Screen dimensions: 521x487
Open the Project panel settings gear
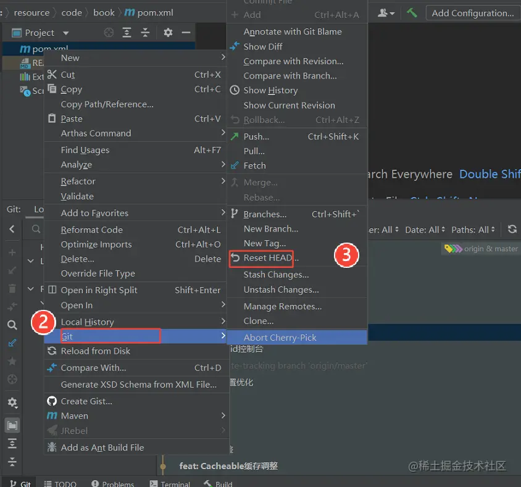coord(168,33)
